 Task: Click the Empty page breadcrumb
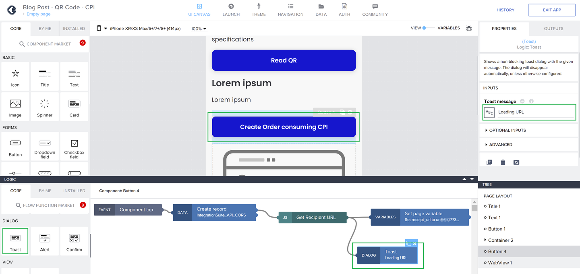point(38,14)
